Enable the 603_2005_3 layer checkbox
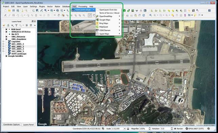 point(6,44)
